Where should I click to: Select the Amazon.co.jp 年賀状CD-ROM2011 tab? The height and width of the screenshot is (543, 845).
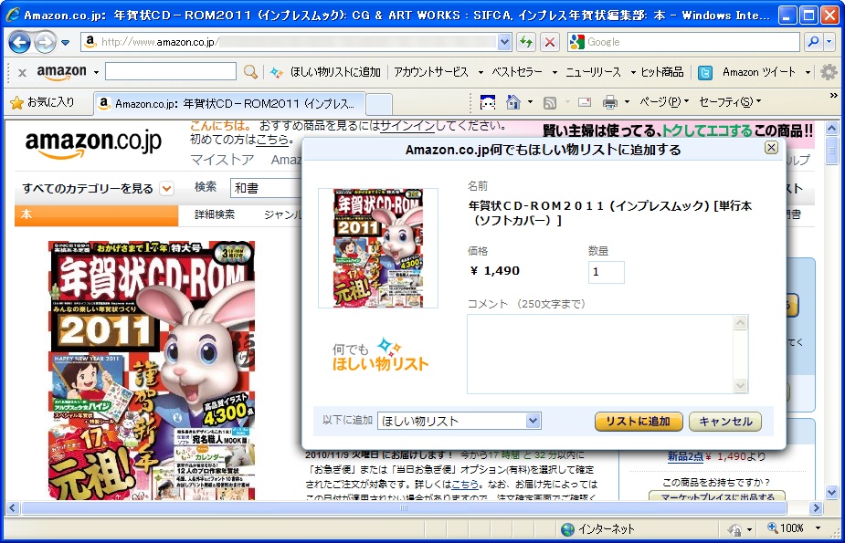coord(229,103)
